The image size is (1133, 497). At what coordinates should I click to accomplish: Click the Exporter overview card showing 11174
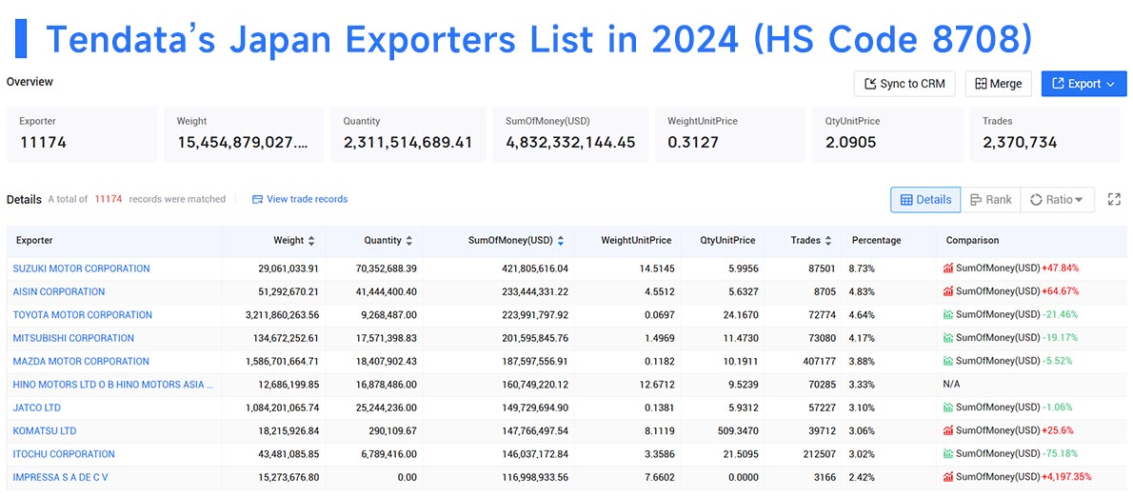point(82,134)
